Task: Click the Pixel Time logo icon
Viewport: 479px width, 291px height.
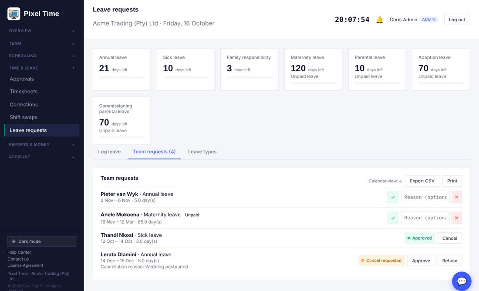Action: 14,14
